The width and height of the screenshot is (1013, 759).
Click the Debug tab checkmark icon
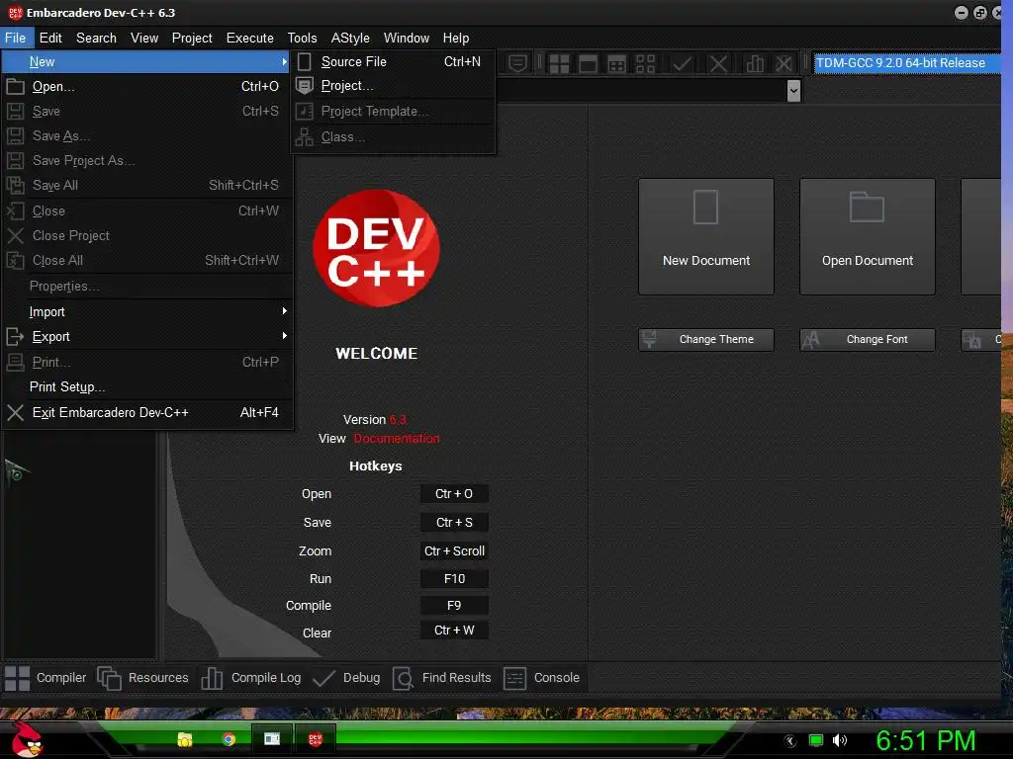[x=323, y=678]
